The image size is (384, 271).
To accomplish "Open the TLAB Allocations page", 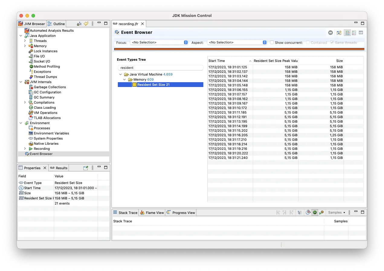I will pos(47,118).
